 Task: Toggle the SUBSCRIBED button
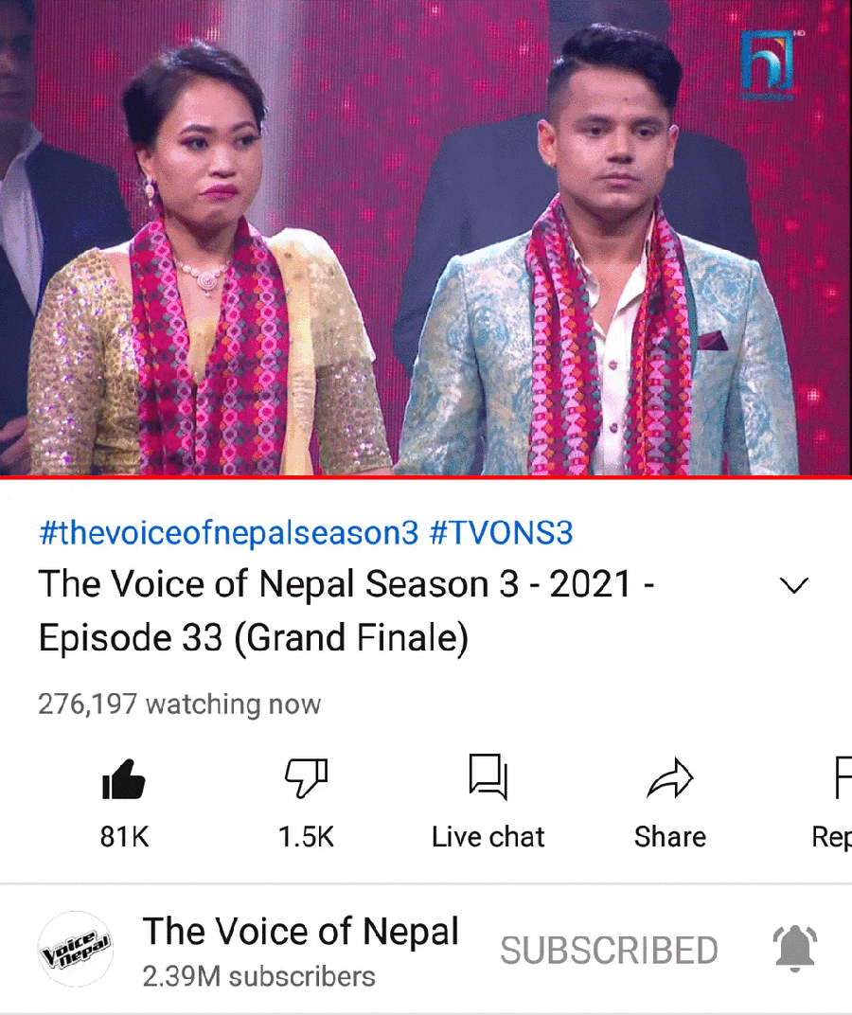tap(609, 950)
